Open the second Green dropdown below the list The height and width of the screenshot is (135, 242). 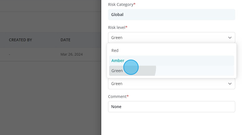tap(171, 84)
